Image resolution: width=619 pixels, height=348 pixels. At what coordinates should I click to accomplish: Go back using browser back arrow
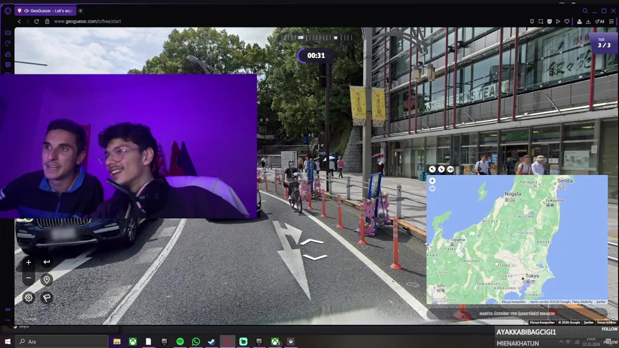point(19,21)
